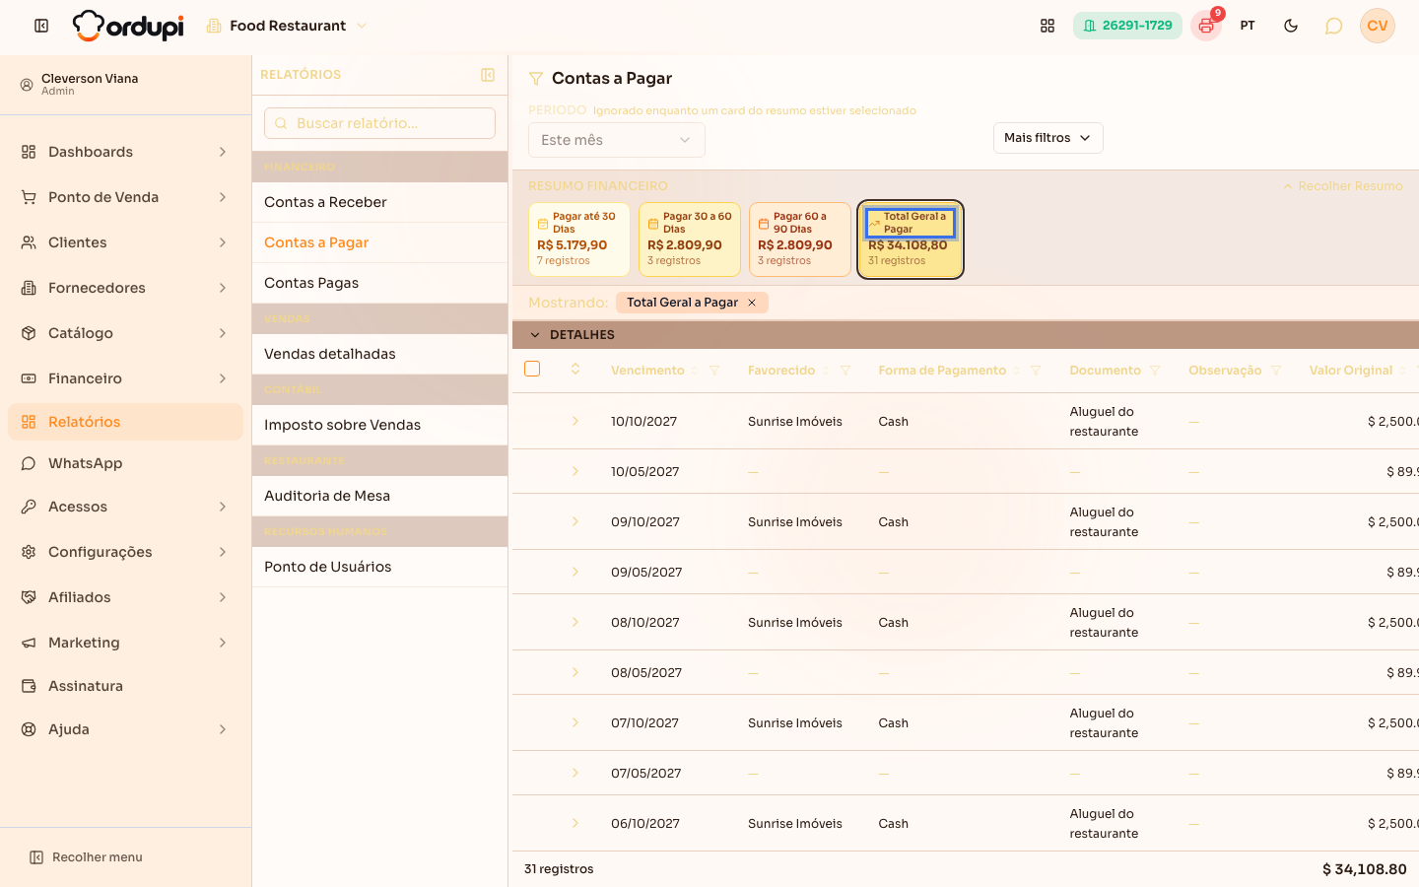Open the chat bubble icon in the header
This screenshot has height=887, width=1419.
(x=1333, y=26)
